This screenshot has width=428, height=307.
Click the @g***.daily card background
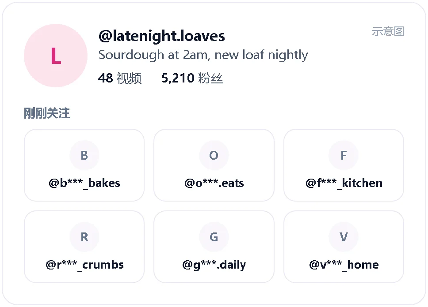[214, 247]
